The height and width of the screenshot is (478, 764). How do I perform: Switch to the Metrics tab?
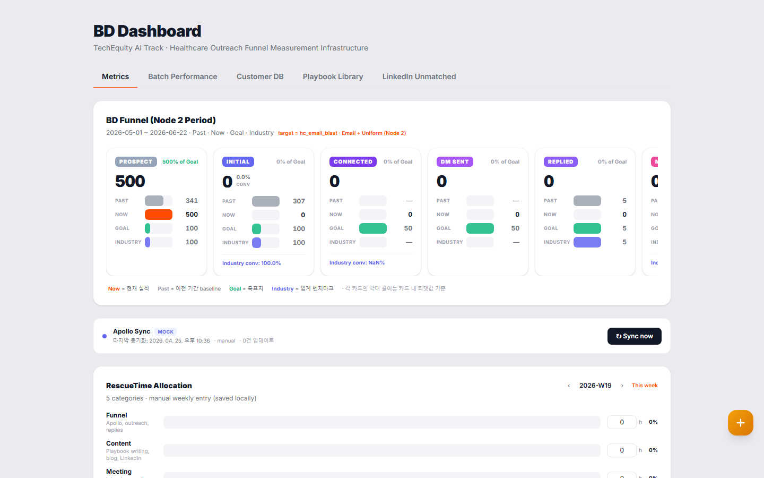115,76
